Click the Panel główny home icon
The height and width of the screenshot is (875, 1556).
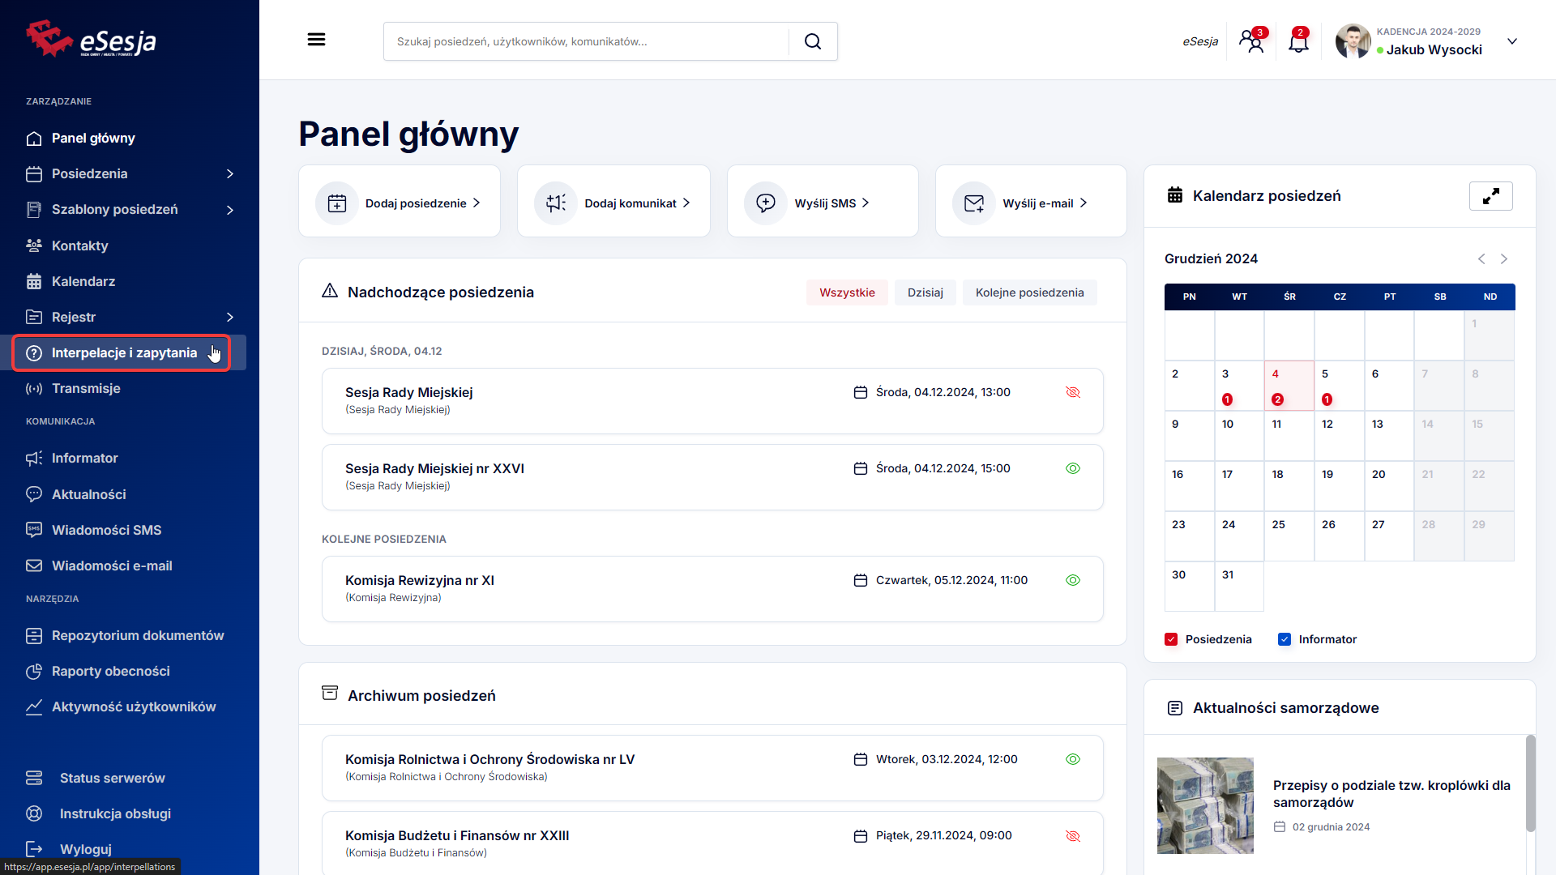coord(34,139)
